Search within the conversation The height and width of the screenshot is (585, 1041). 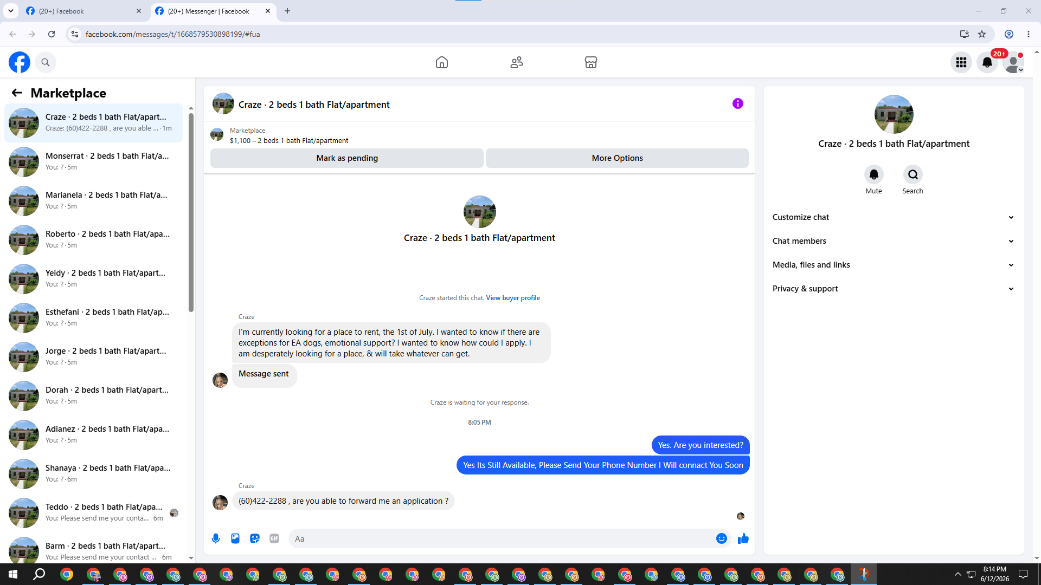pyautogui.click(x=913, y=174)
